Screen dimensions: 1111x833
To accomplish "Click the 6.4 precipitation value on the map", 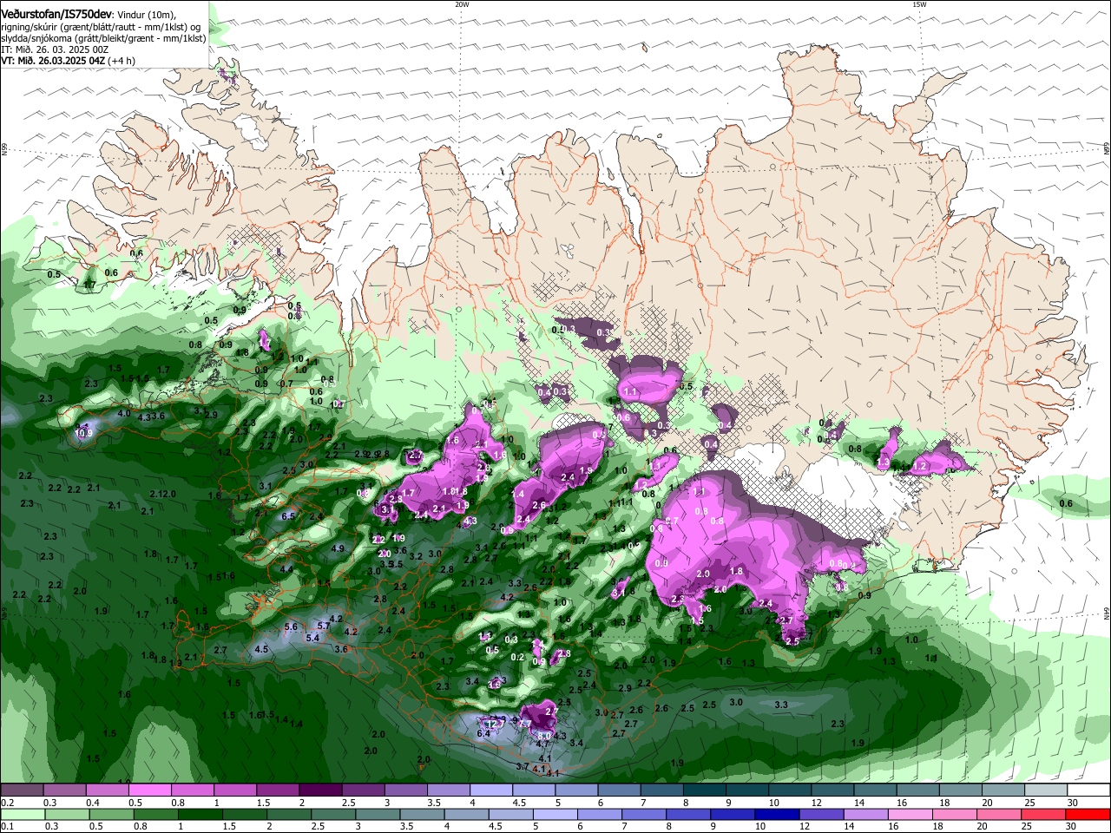I will 484,733.
